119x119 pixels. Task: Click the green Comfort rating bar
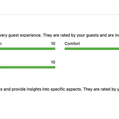tap(92, 49)
